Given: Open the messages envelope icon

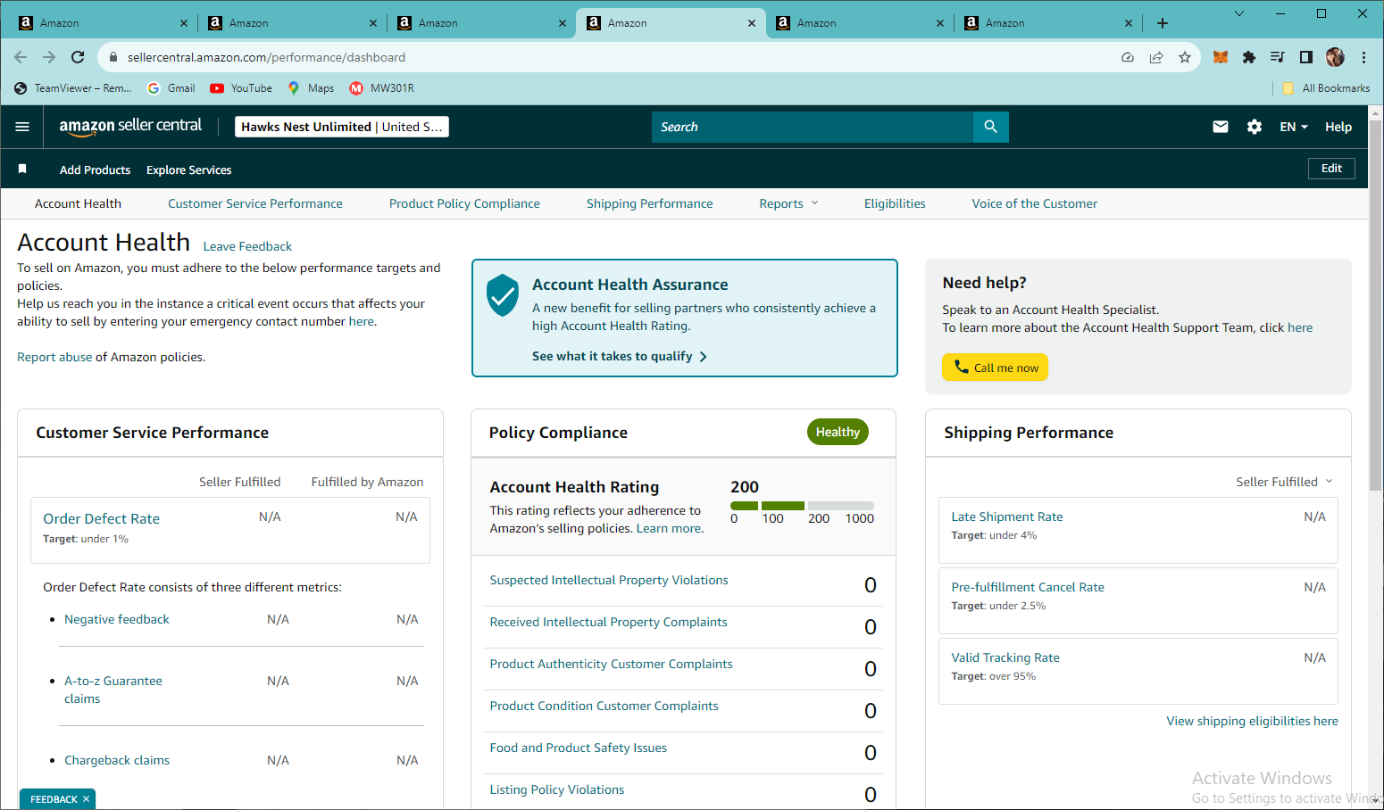Looking at the screenshot, I should coord(1220,127).
